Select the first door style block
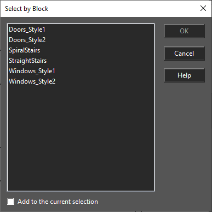This screenshot has width=212, height=212. 27,30
